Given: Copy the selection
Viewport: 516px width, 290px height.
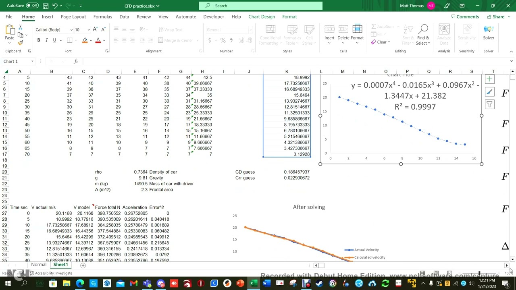Looking at the screenshot, I should point(21,35).
